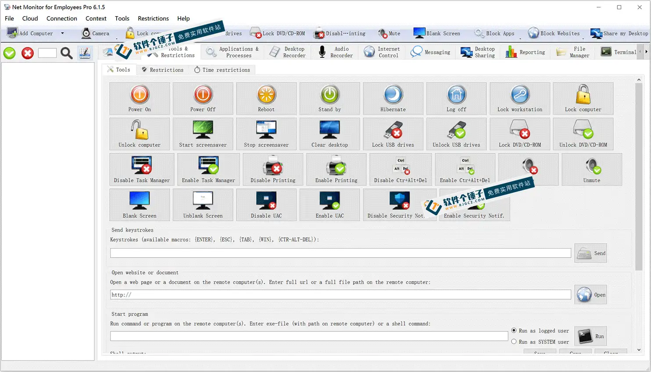
Task: Click Enable UAC tool
Action: tap(329, 205)
